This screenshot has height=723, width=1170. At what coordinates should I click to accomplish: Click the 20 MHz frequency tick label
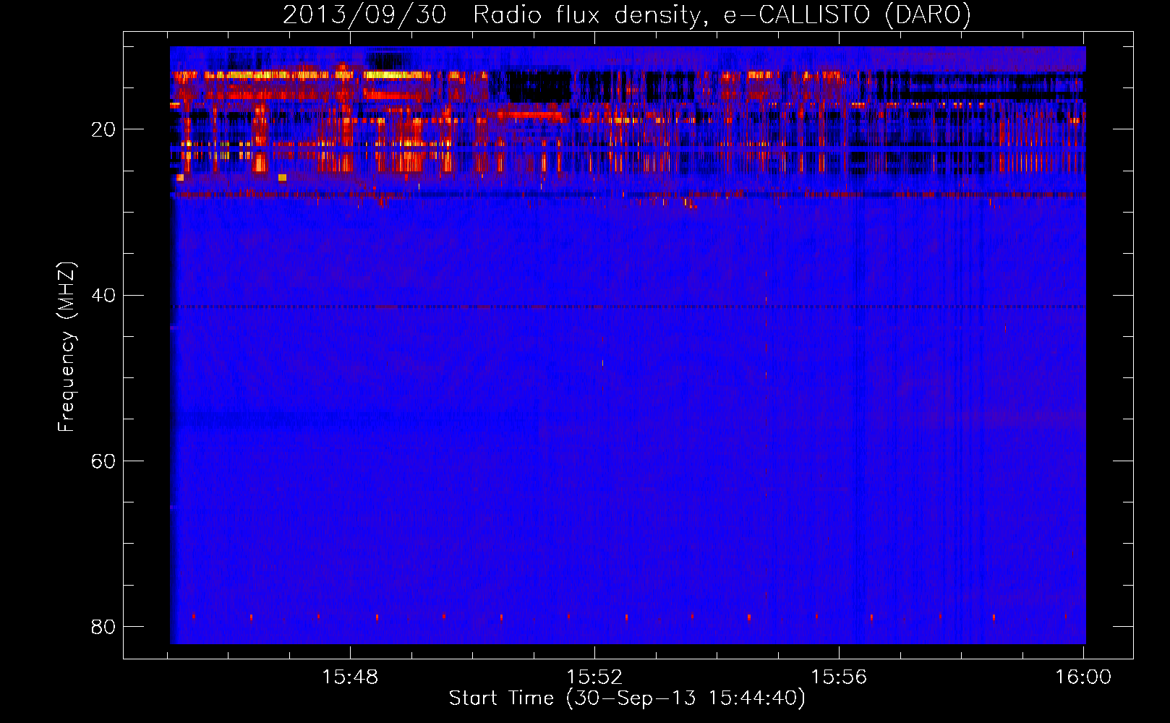103,129
